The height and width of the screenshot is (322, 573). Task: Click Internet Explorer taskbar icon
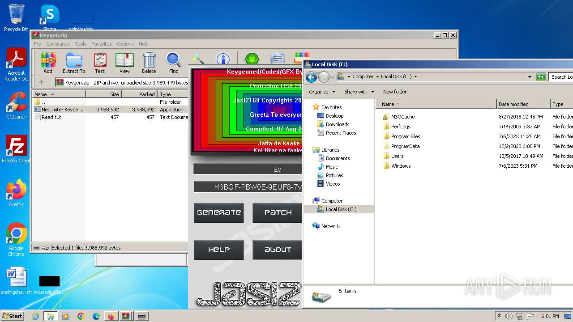[35, 316]
